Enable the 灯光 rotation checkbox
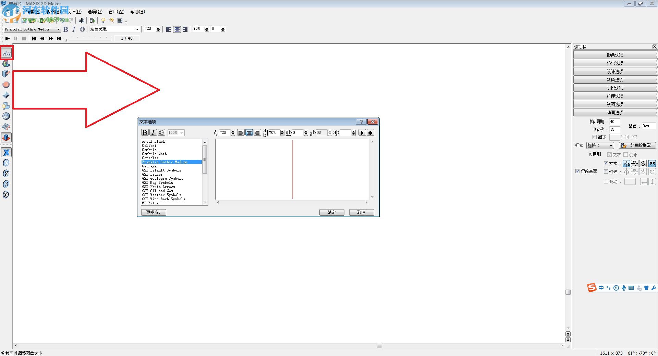The height and width of the screenshot is (356, 658). [606, 171]
